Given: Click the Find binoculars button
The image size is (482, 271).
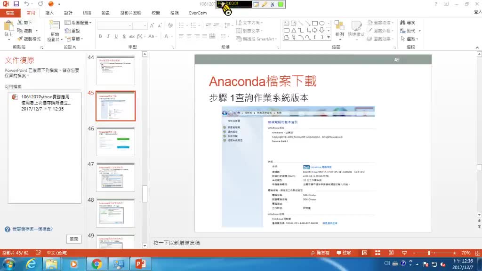Looking at the screenshot, I should [407, 23].
